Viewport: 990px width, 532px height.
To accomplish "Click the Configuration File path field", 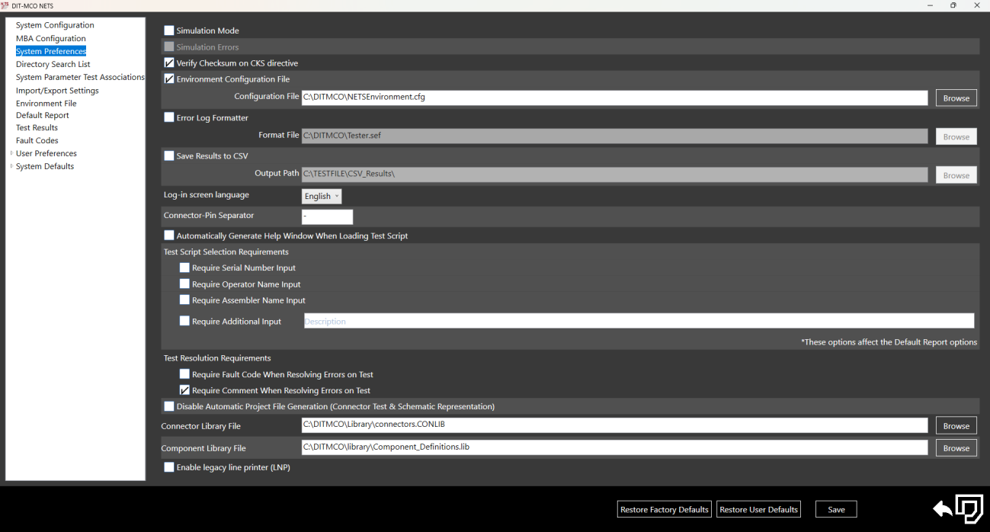I will click(614, 98).
